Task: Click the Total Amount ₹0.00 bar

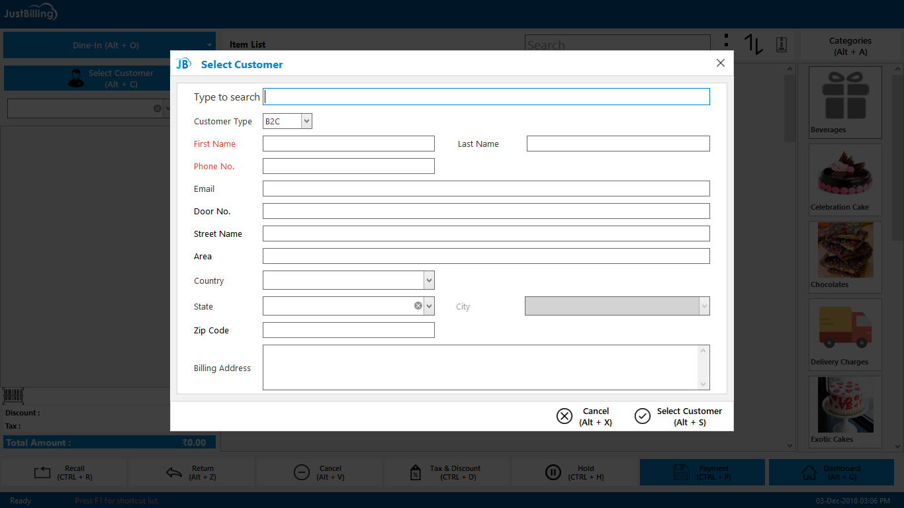Action: 110,443
